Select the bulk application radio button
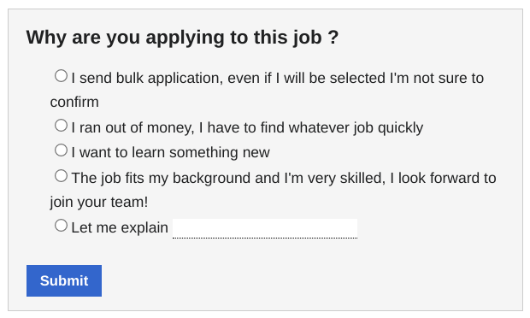 (62, 76)
